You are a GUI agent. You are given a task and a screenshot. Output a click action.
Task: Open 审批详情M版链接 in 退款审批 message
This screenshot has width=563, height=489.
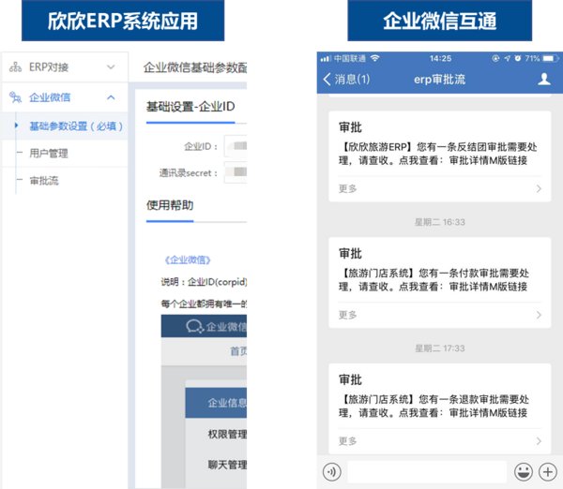click(488, 412)
